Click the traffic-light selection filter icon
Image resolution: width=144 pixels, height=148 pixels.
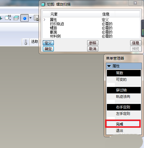click(26, 42)
